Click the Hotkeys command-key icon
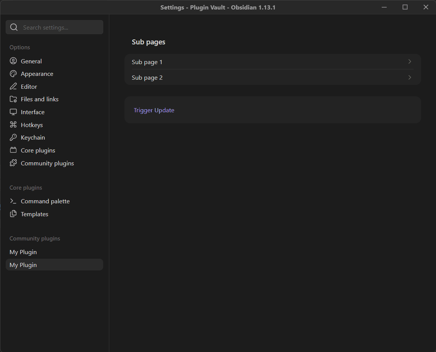Screen dimensions: 436x352 (13, 124)
